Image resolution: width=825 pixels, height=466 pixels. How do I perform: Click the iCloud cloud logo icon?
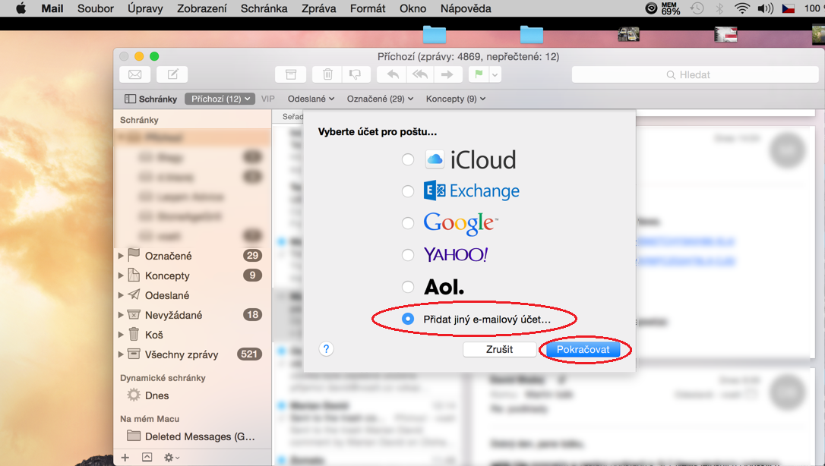point(435,159)
